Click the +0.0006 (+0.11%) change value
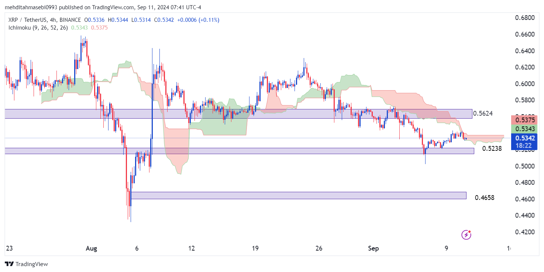The width and height of the screenshot is (544, 272). click(x=198, y=20)
